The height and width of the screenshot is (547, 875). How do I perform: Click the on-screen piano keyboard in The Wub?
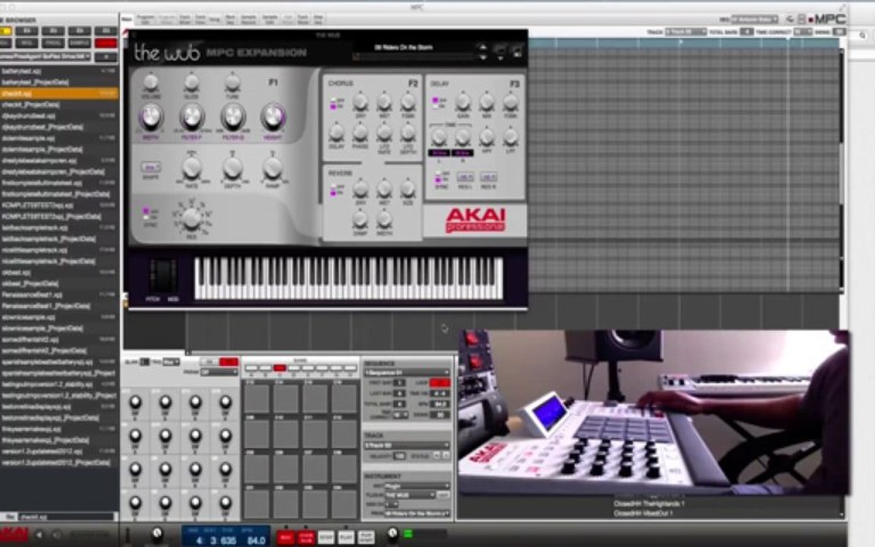click(x=349, y=277)
